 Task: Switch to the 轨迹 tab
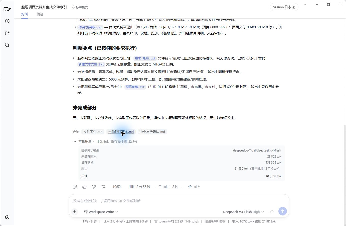40,14
